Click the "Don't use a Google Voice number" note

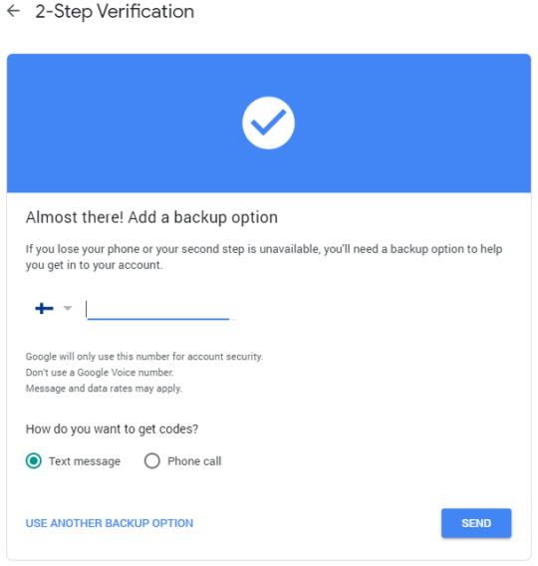(100, 372)
